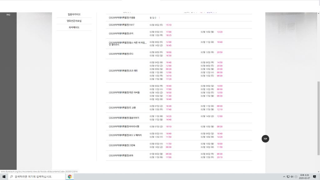Open the 기생충 movie title link
This screenshot has width=320, height=180.
122,18
